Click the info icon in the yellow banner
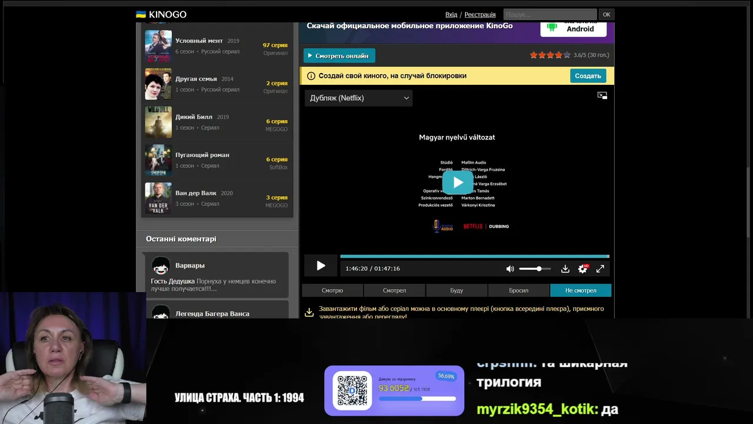The height and width of the screenshot is (424, 753). (311, 76)
